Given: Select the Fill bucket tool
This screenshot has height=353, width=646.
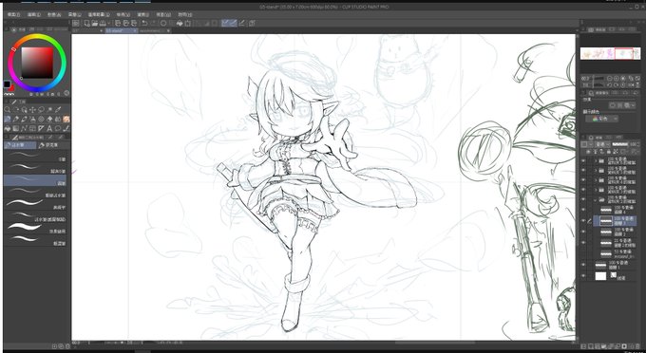Looking at the screenshot, I should point(8,129).
